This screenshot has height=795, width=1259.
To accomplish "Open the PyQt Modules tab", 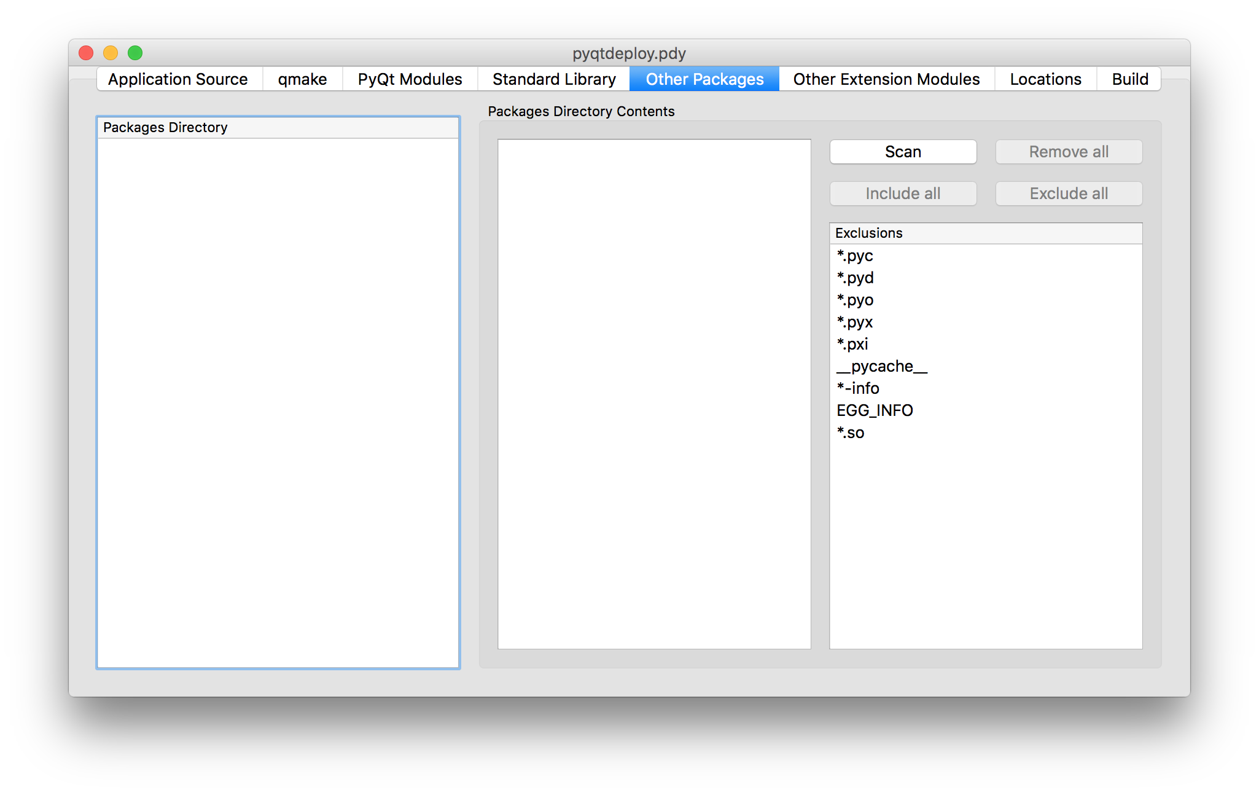I will (410, 79).
